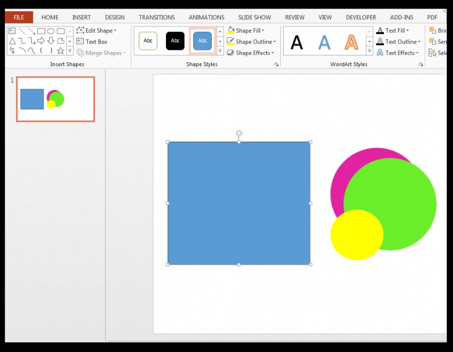Select the Star shape tool
The image size is (453, 352).
pyautogui.click(x=60, y=50)
